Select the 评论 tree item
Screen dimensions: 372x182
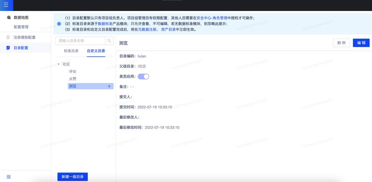(x=72, y=71)
